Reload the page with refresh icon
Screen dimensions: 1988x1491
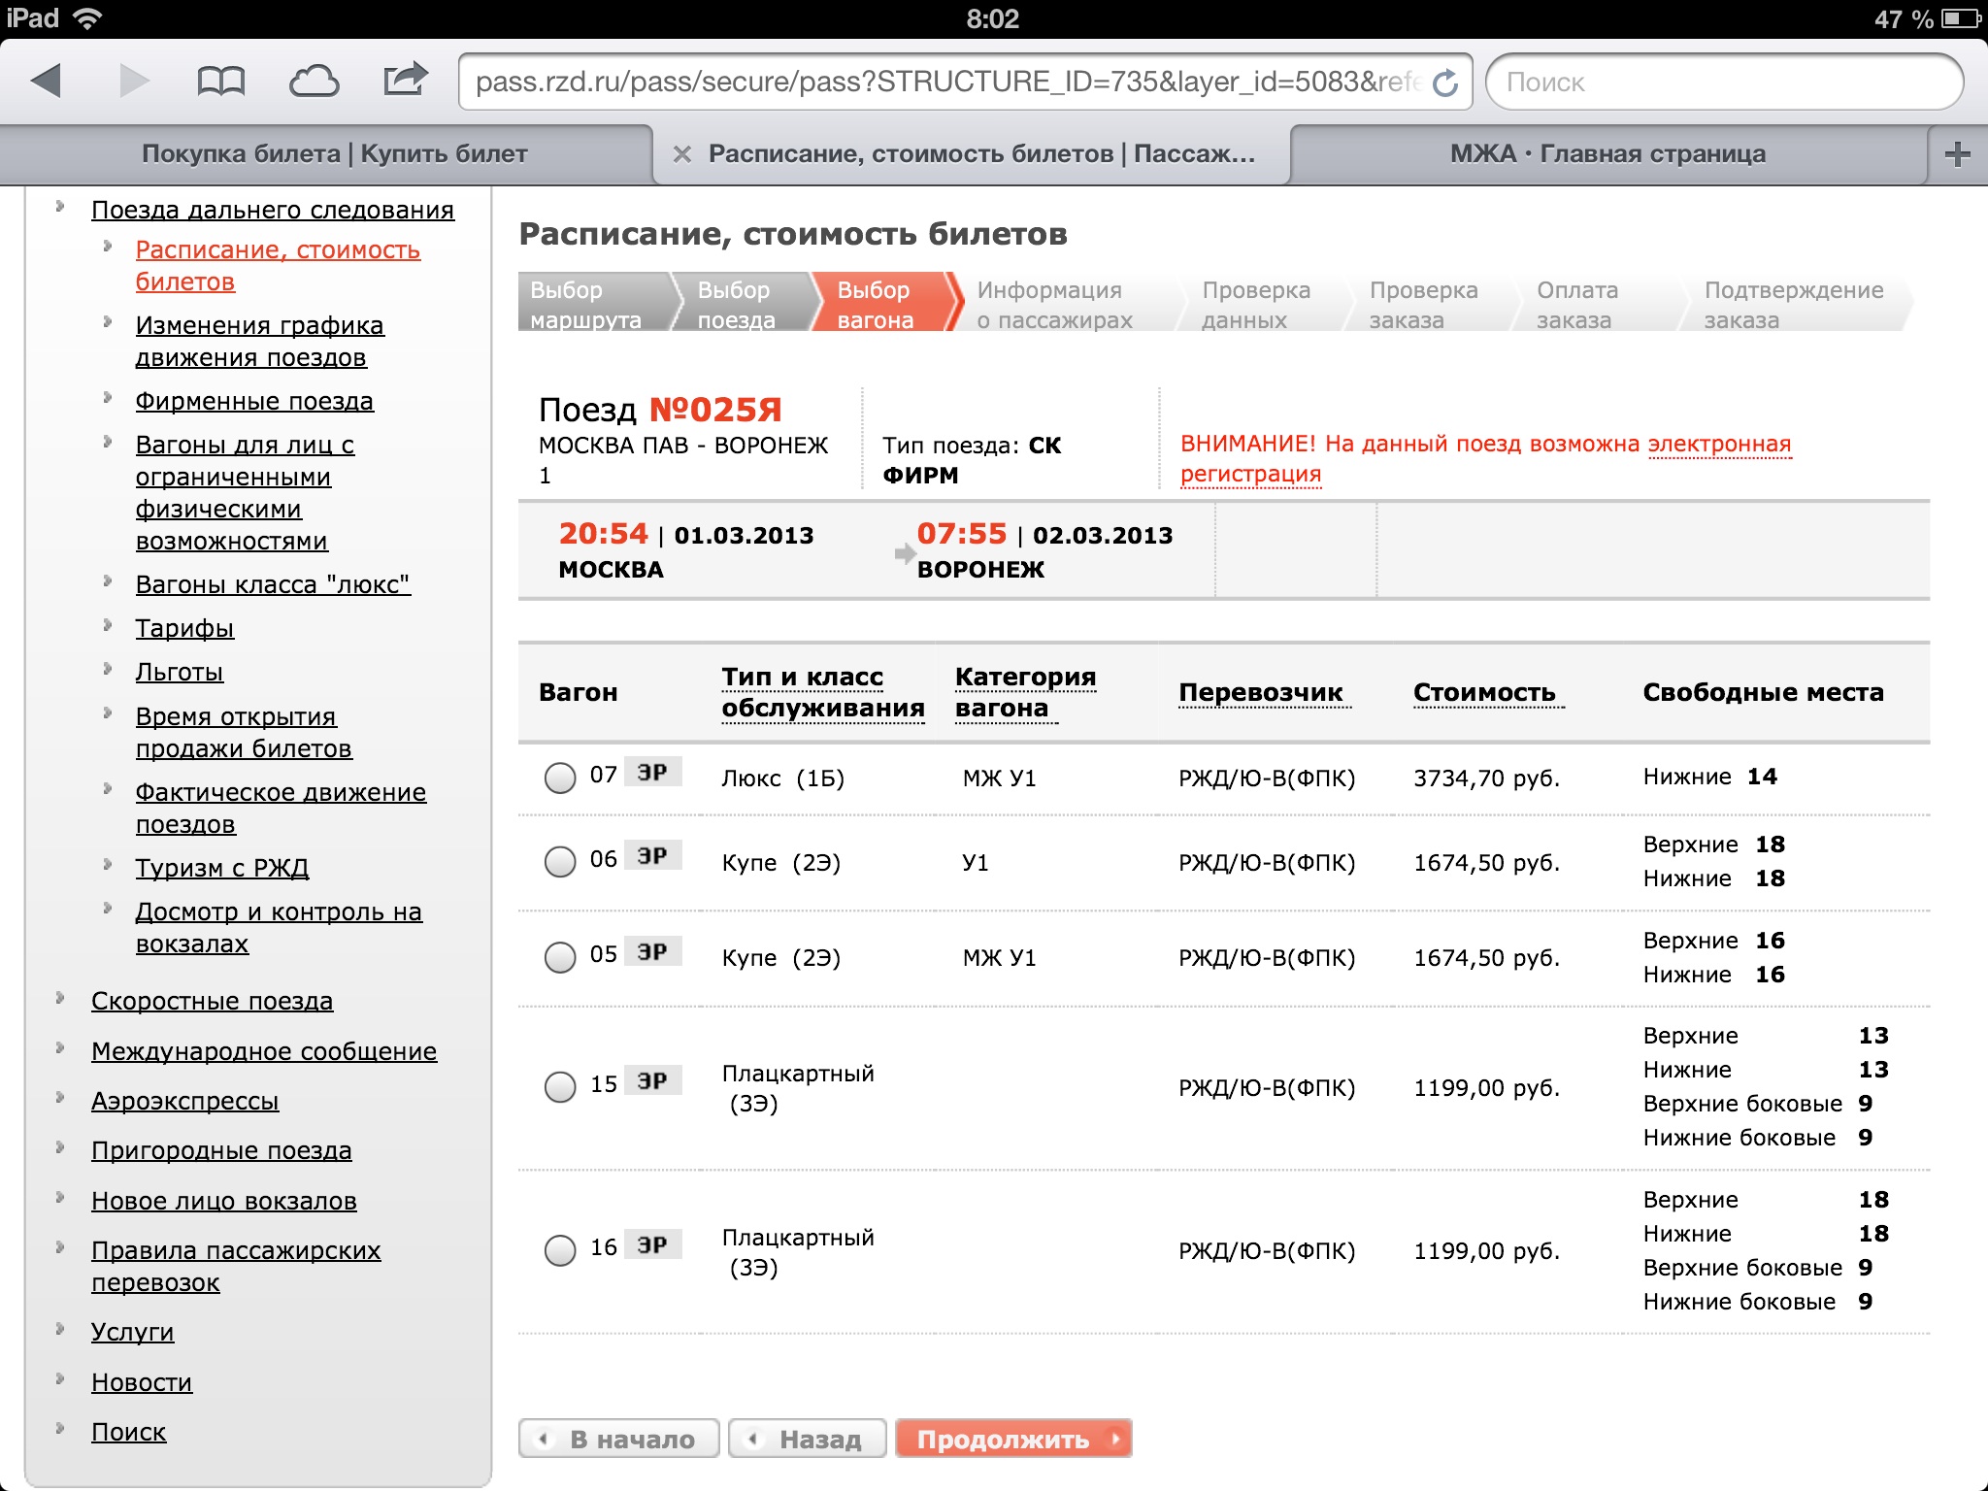coord(1445,83)
